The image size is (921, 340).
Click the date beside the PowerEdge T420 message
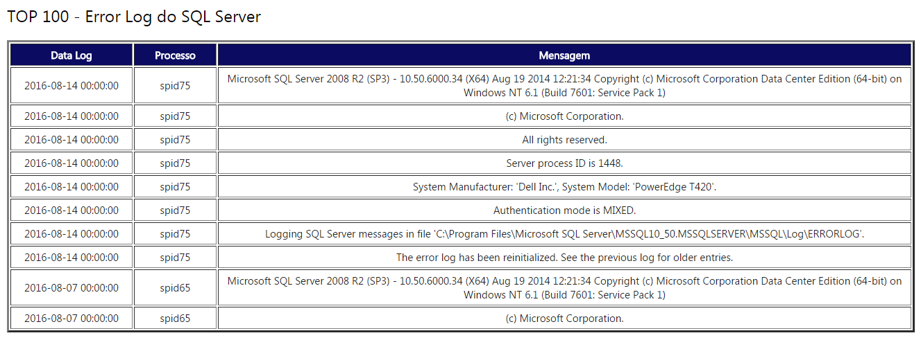[71, 187]
